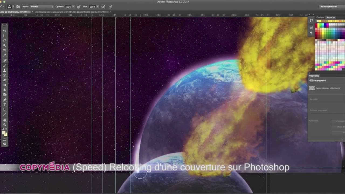The height and width of the screenshot is (194, 345).
Task: Select the Line shape tool
Action: tap(5, 115)
